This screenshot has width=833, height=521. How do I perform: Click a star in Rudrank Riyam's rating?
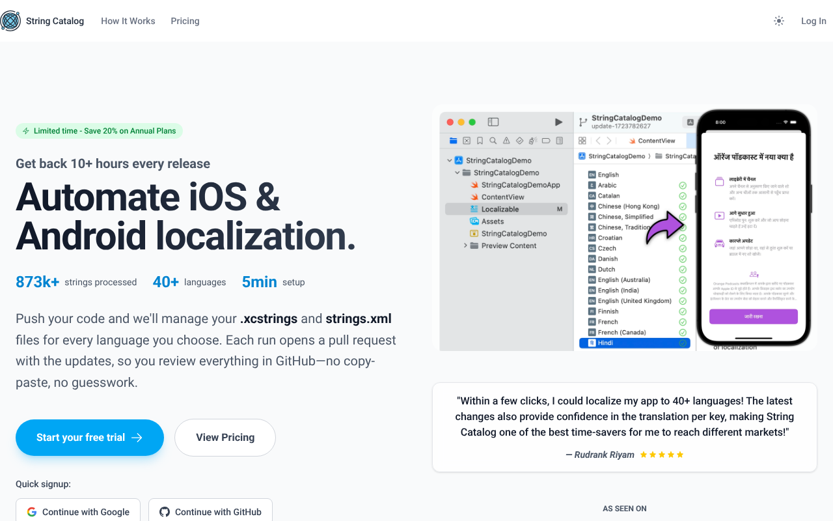661,455
